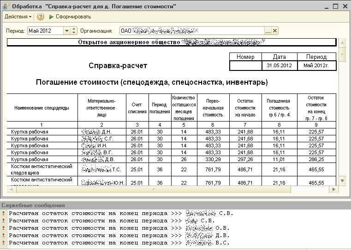The width and height of the screenshot is (351, 250).
Task: Select the Май 2012г. period cell
Action: point(316,66)
